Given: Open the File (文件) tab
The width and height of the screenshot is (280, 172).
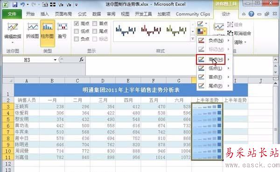Looking at the screenshot, I should (x=12, y=14).
